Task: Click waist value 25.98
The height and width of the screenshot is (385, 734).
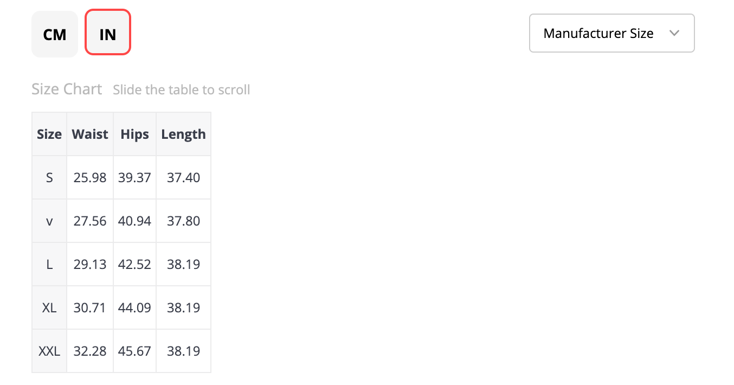Action: [90, 177]
